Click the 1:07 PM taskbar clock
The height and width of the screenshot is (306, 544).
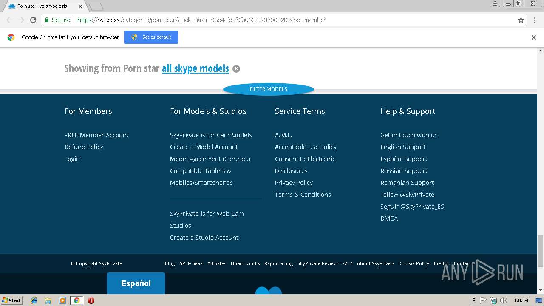click(522, 300)
